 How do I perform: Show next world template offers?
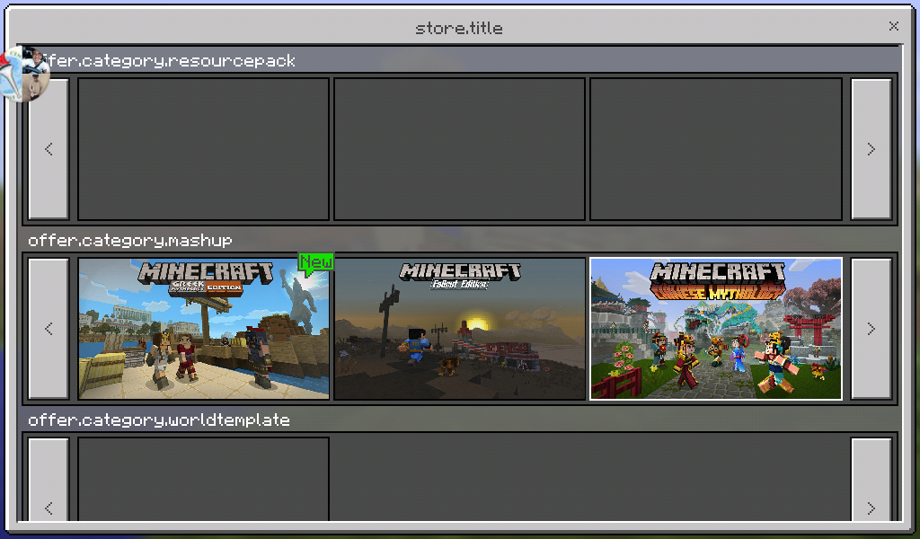(x=871, y=480)
